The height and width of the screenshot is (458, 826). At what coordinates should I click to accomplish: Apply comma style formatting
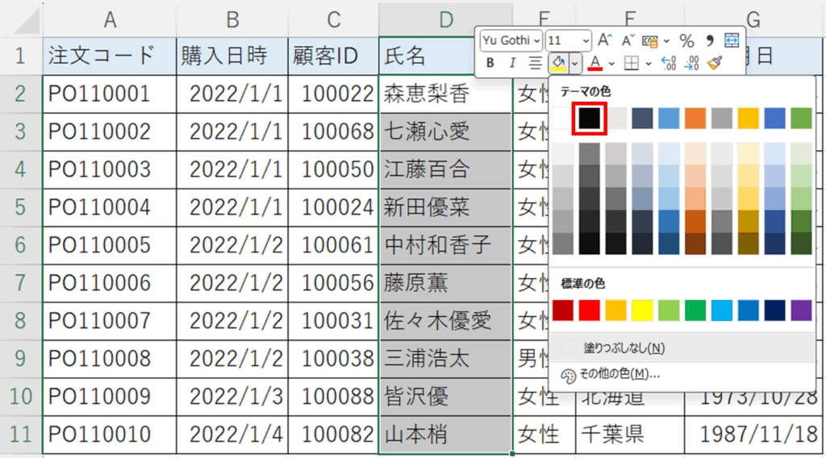[x=710, y=40]
